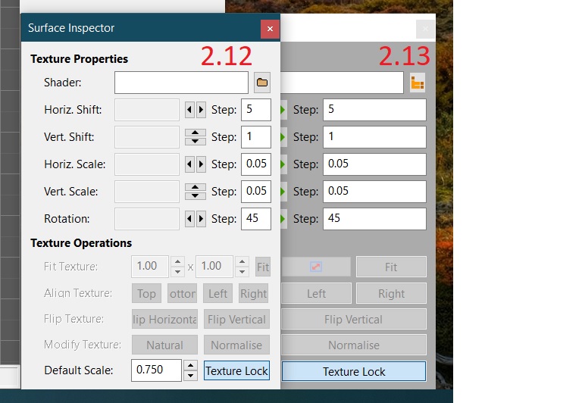Click the Natural button under Modify Texture
This screenshot has height=403, width=582.
pos(164,345)
